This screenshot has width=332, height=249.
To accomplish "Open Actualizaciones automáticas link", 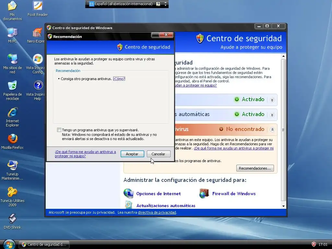I will tap(166, 206).
